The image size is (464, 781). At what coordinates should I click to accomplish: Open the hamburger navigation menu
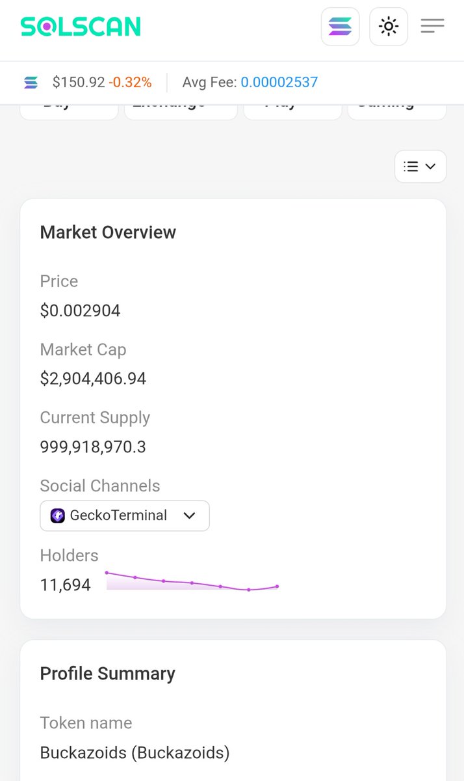[432, 26]
